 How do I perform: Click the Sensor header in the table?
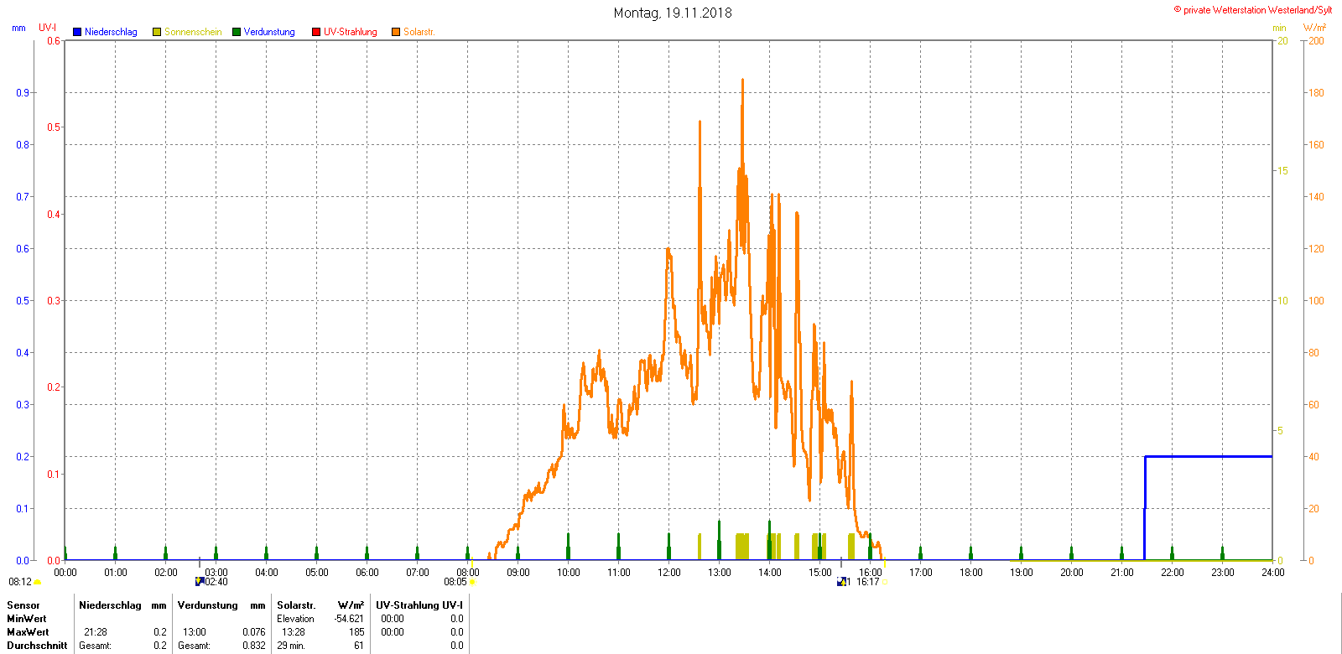pyautogui.click(x=23, y=605)
